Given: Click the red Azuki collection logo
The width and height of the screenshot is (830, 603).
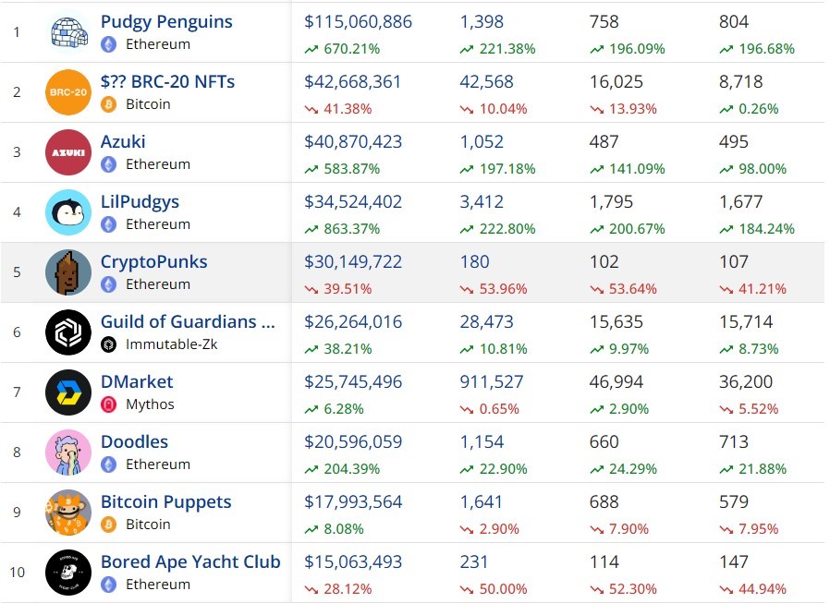Looking at the screenshot, I should (x=68, y=152).
